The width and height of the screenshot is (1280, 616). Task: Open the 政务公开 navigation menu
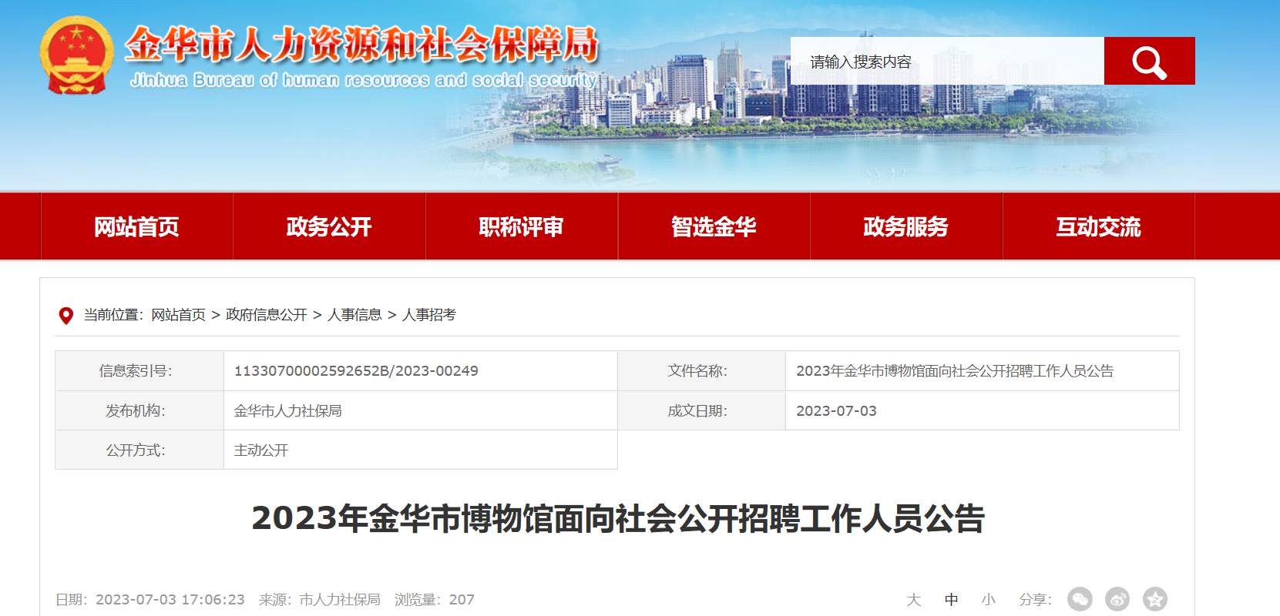[329, 226]
